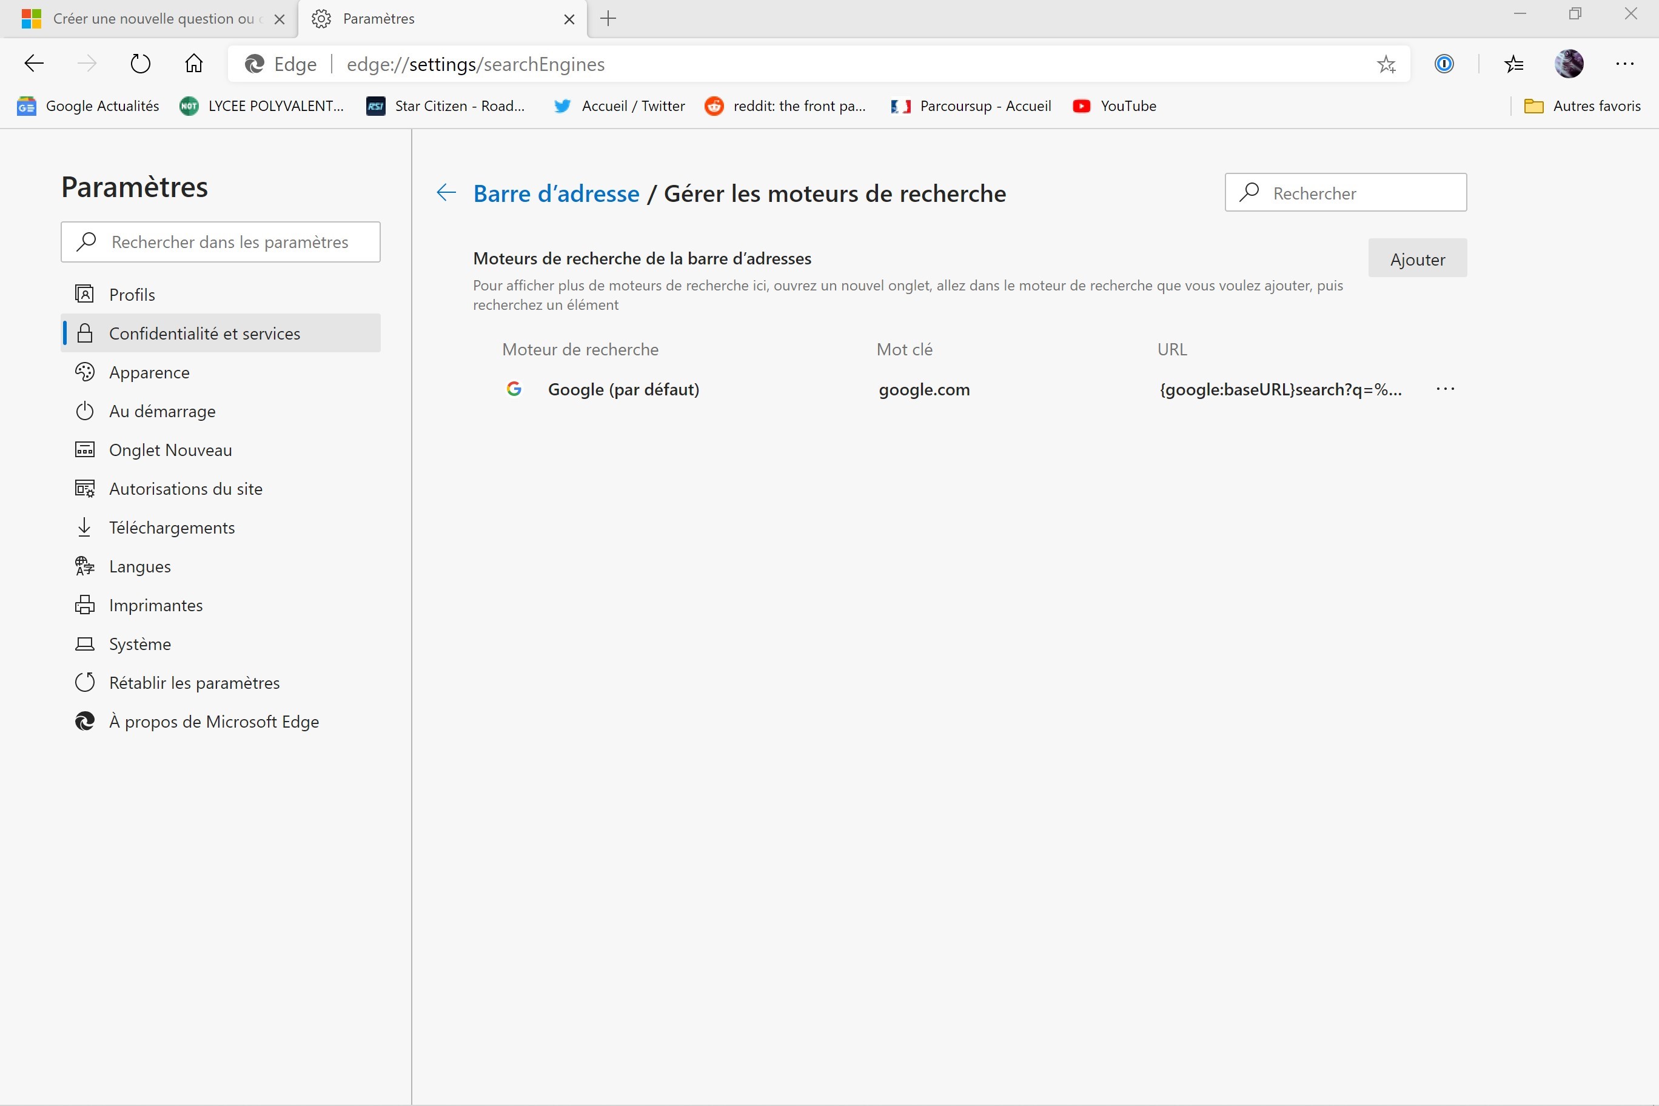1659x1106 pixels.
Task: Click the URL column header
Action: [1171, 349]
